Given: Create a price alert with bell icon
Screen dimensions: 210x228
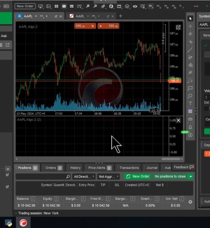Looking at the screenshot, I should 190,127.
